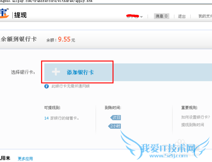Click the 重要规则: heading
The width and height of the screenshot is (212, 162).
[x=190, y=108]
